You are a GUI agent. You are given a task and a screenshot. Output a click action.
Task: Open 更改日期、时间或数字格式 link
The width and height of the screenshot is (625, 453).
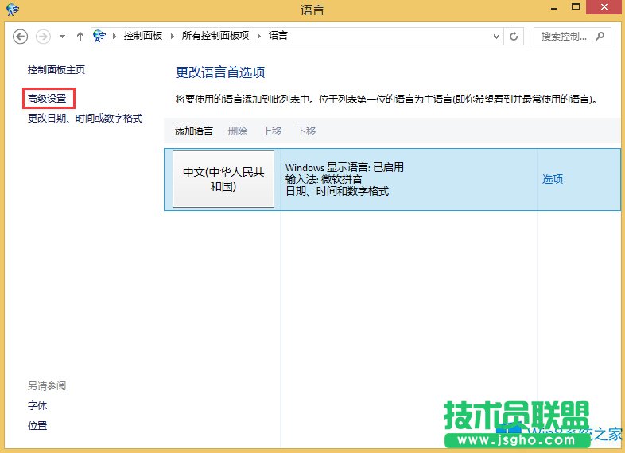pos(85,119)
